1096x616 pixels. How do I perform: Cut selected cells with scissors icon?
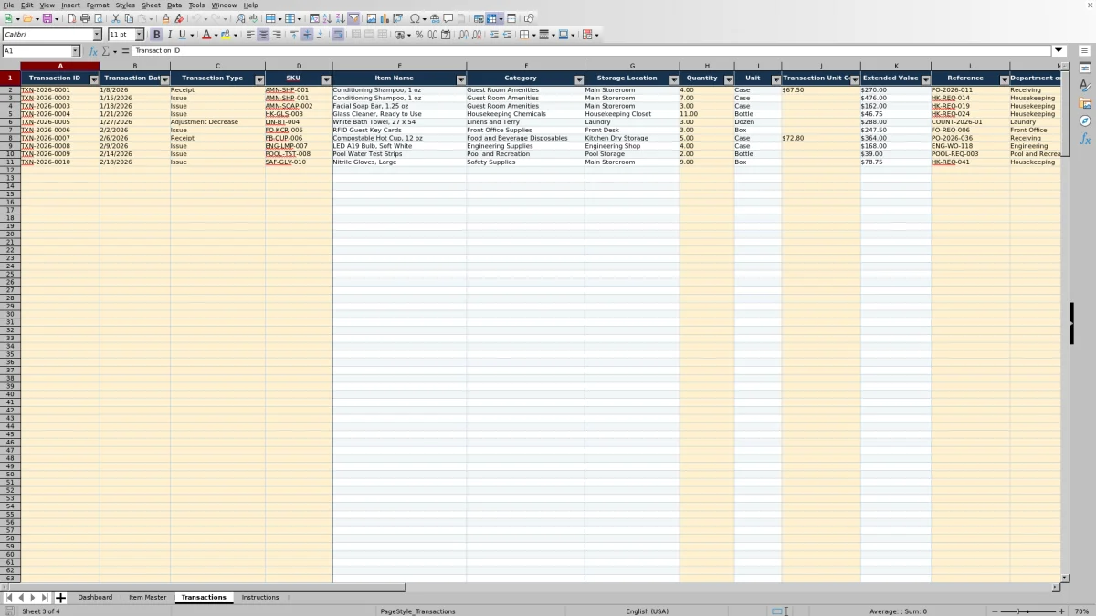116,18
